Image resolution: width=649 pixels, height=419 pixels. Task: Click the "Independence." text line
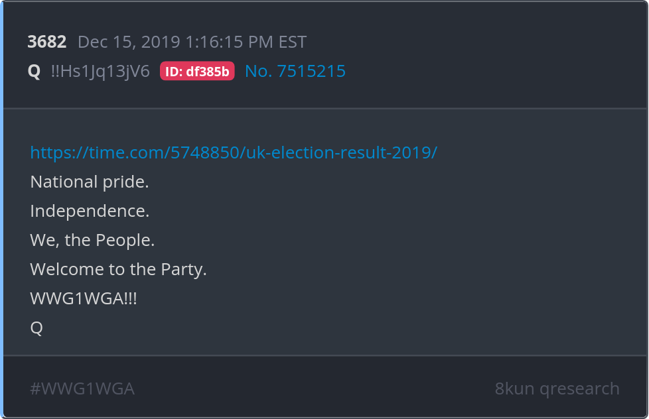click(90, 211)
